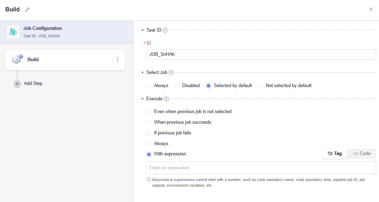The width and height of the screenshot is (379, 202).
Task: Collapse the Select Job section
Action: pos(142,73)
